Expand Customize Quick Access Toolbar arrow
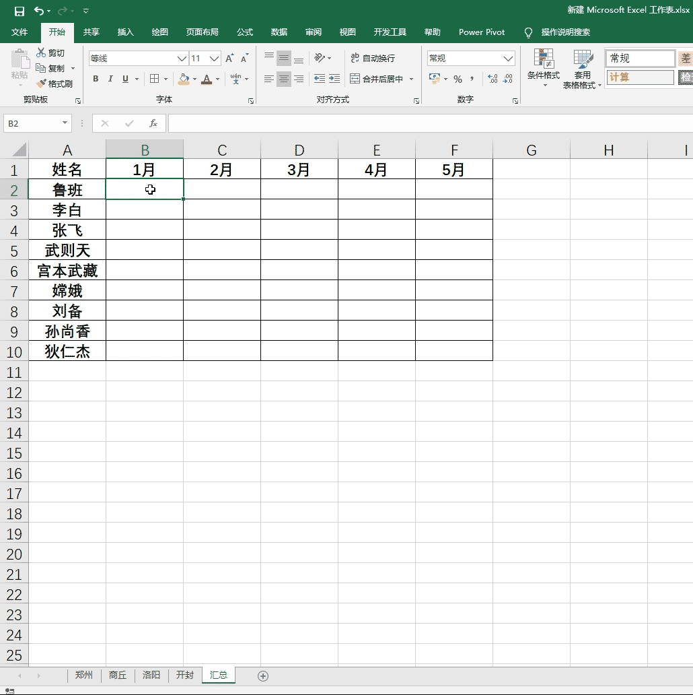This screenshot has height=695, width=693. [x=86, y=11]
